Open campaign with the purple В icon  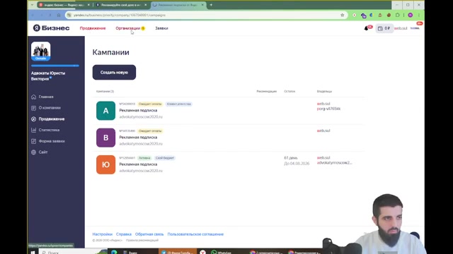[x=105, y=138]
